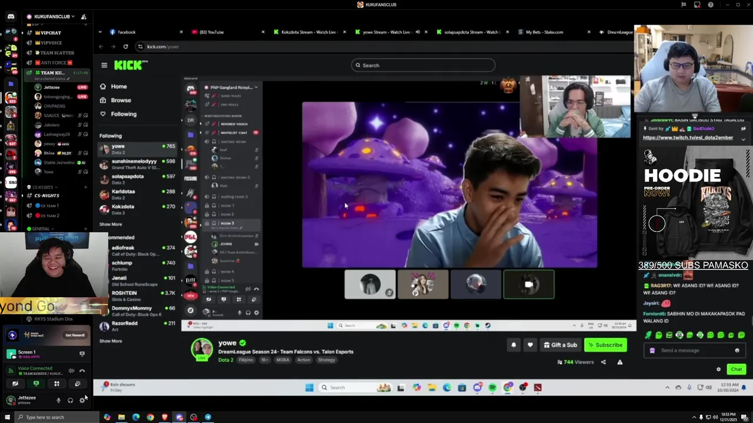Click Get Reward! quest button
The height and width of the screenshot is (423, 753).
point(75,335)
